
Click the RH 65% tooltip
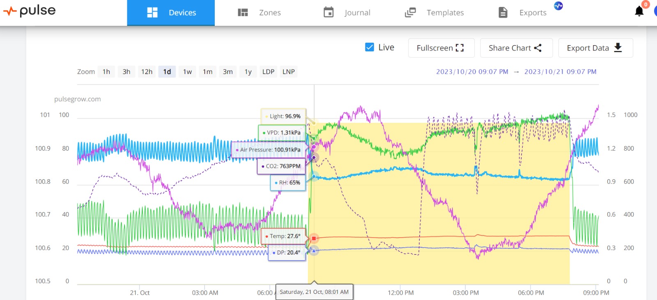tap(288, 183)
